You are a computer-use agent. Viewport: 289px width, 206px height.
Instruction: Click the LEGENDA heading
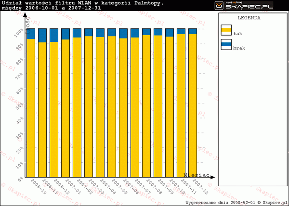click(249, 18)
